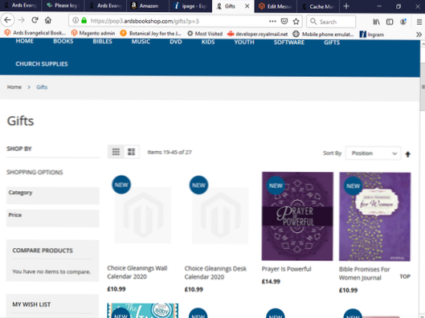Screen dimensions: 425x318
Task: Switch to the ipage tab
Action: point(190,6)
